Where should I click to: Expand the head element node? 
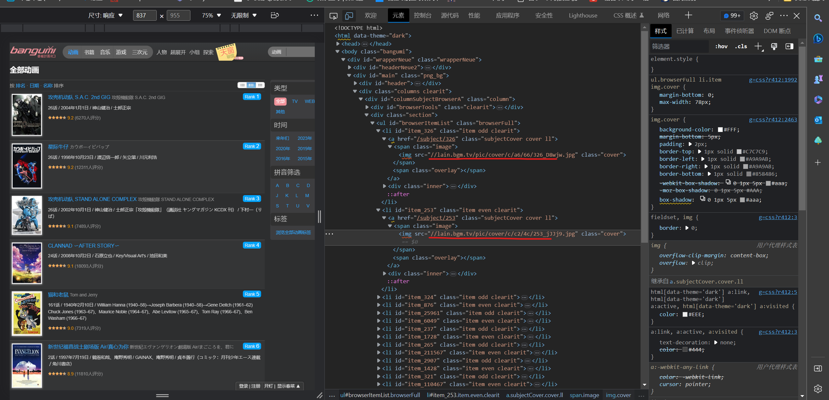click(338, 44)
